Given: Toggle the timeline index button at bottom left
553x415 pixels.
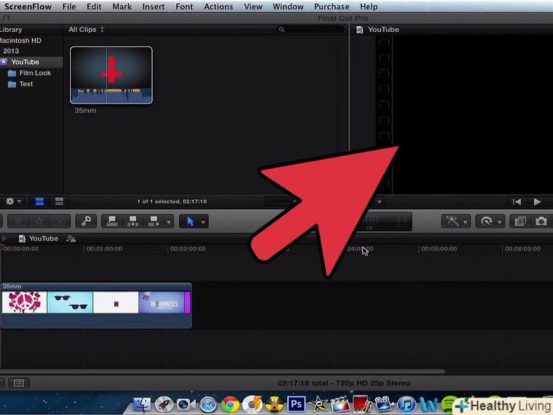Looking at the screenshot, I should coord(19,383).
